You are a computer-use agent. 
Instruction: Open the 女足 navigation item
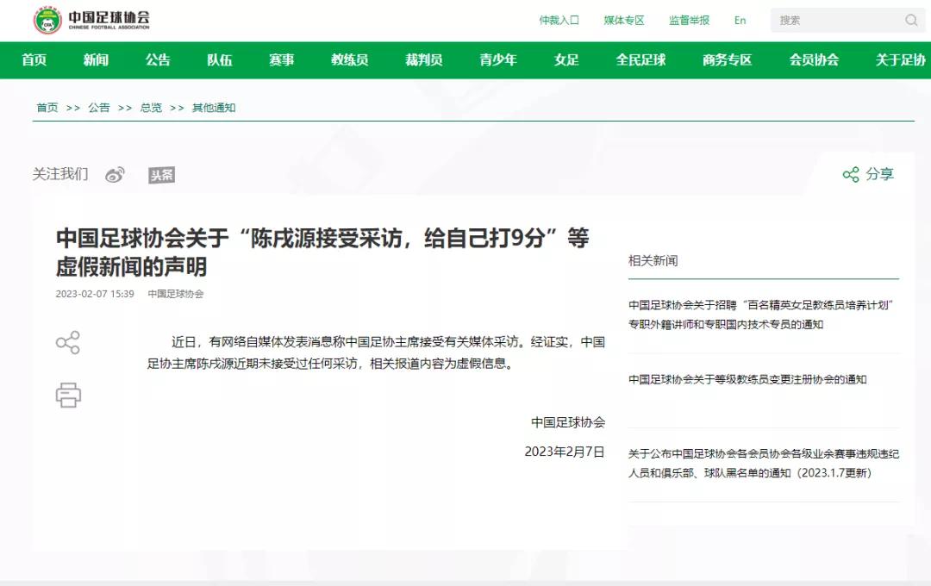pyautogui.click(x=566, y=60)
